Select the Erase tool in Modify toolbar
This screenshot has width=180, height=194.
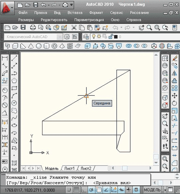(x=175, y=58)
